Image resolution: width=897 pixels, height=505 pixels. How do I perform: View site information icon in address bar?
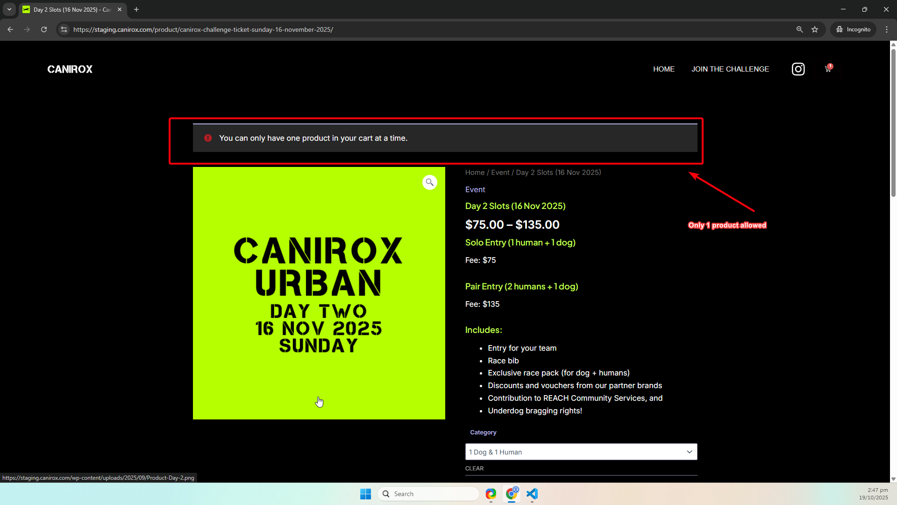point(64,29)
